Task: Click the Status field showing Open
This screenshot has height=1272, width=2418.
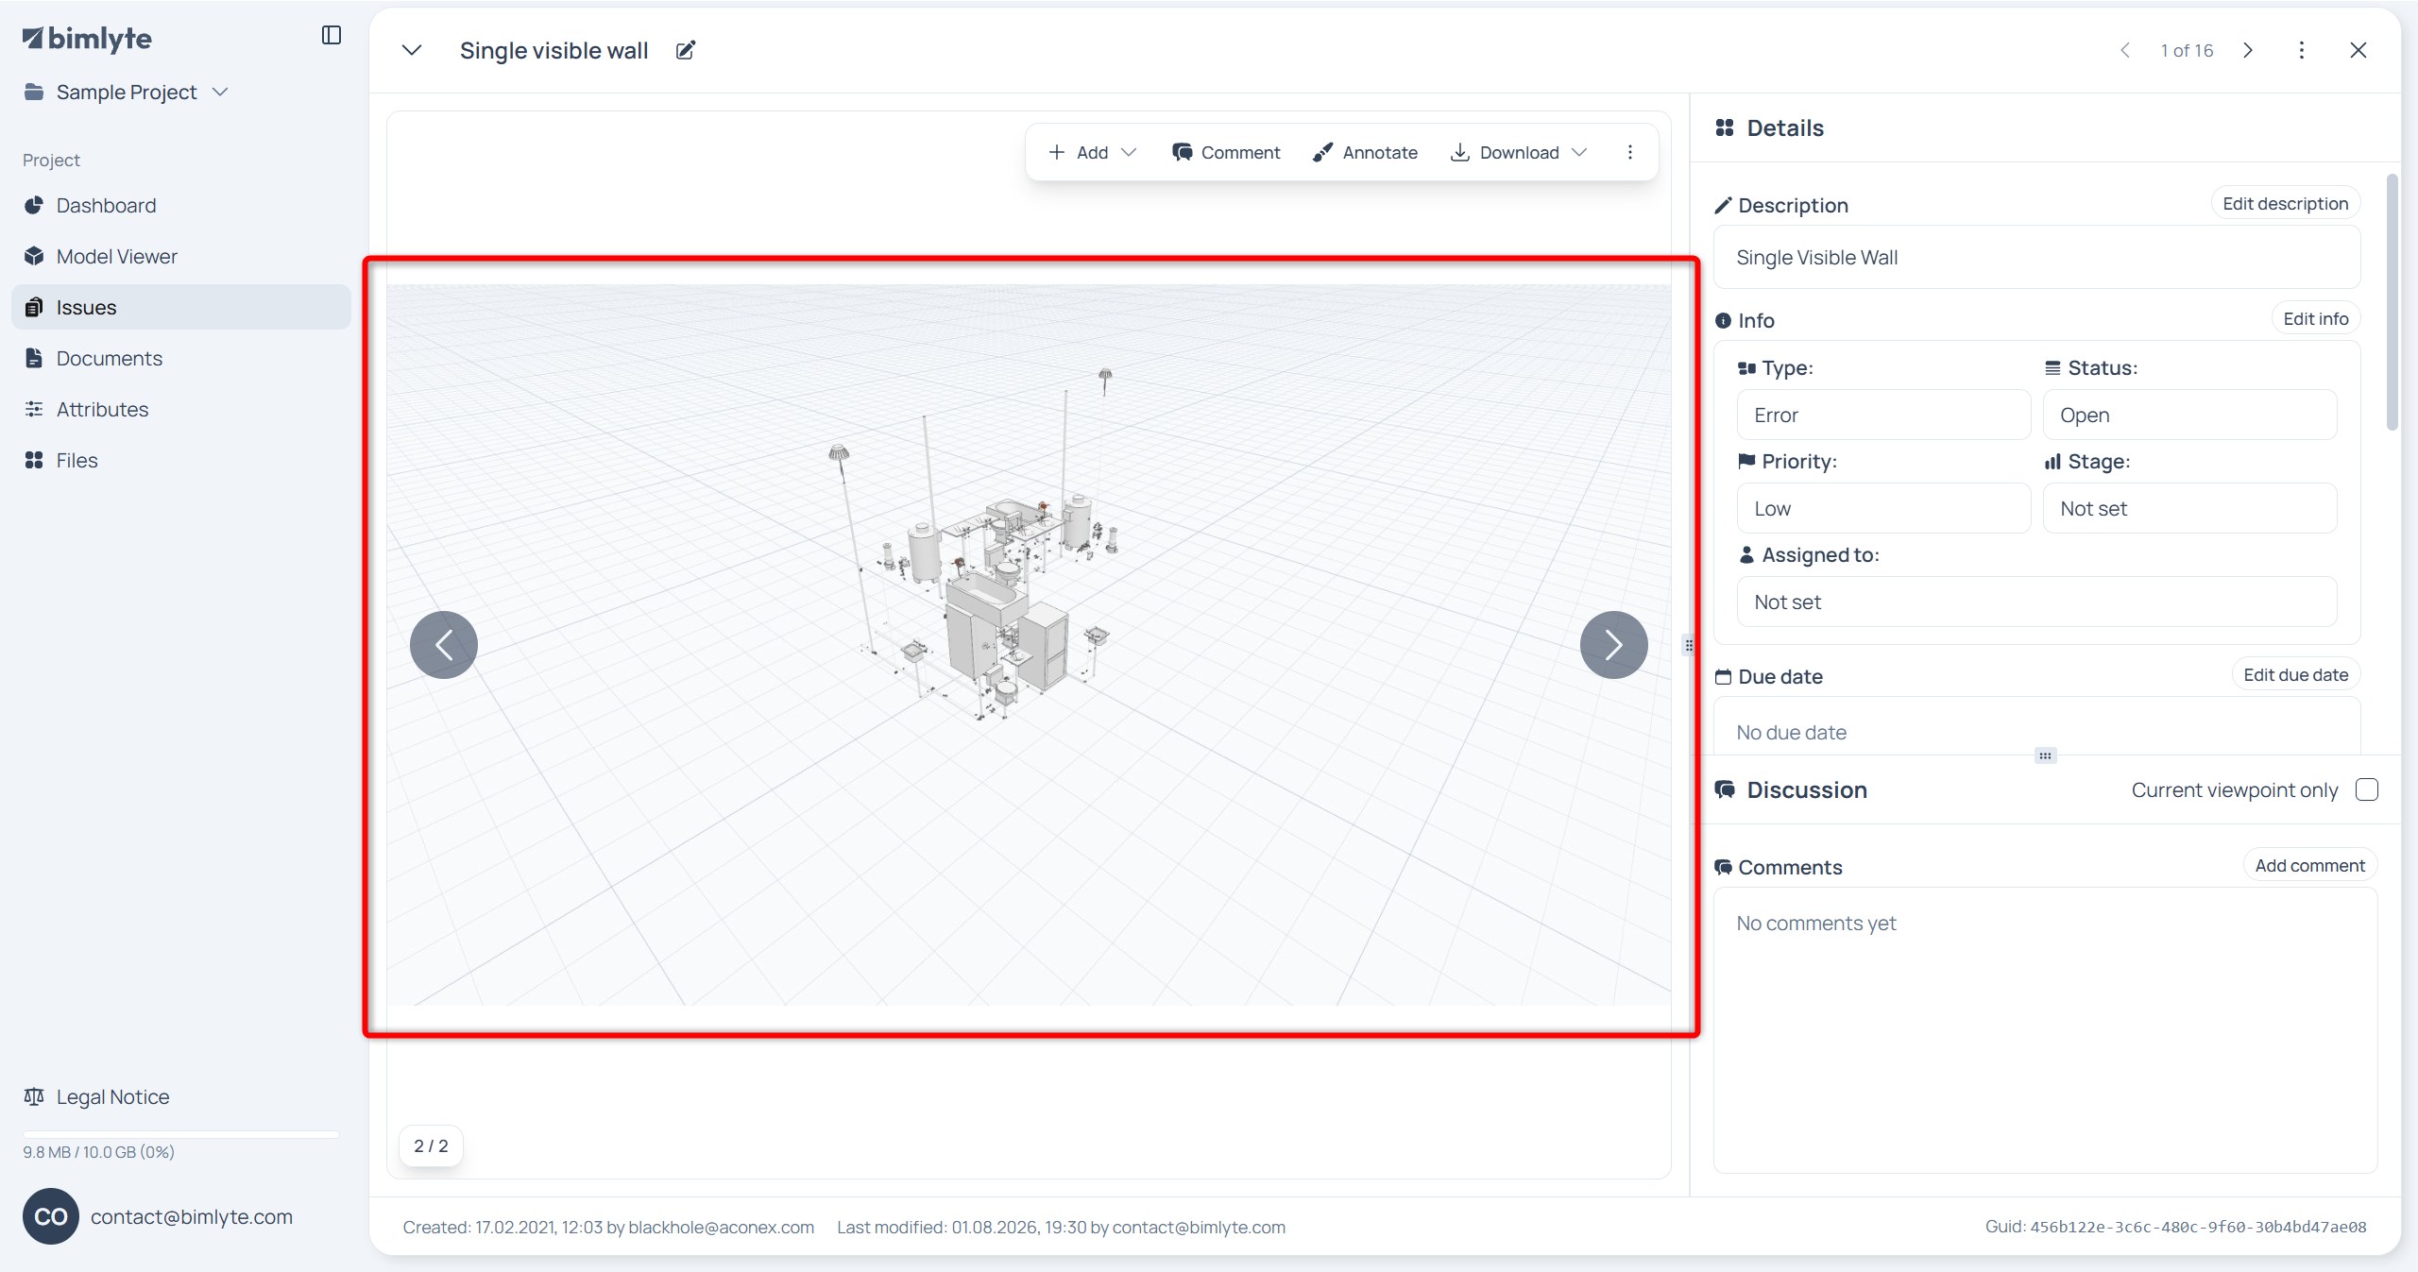Action: pos(2190,416)
